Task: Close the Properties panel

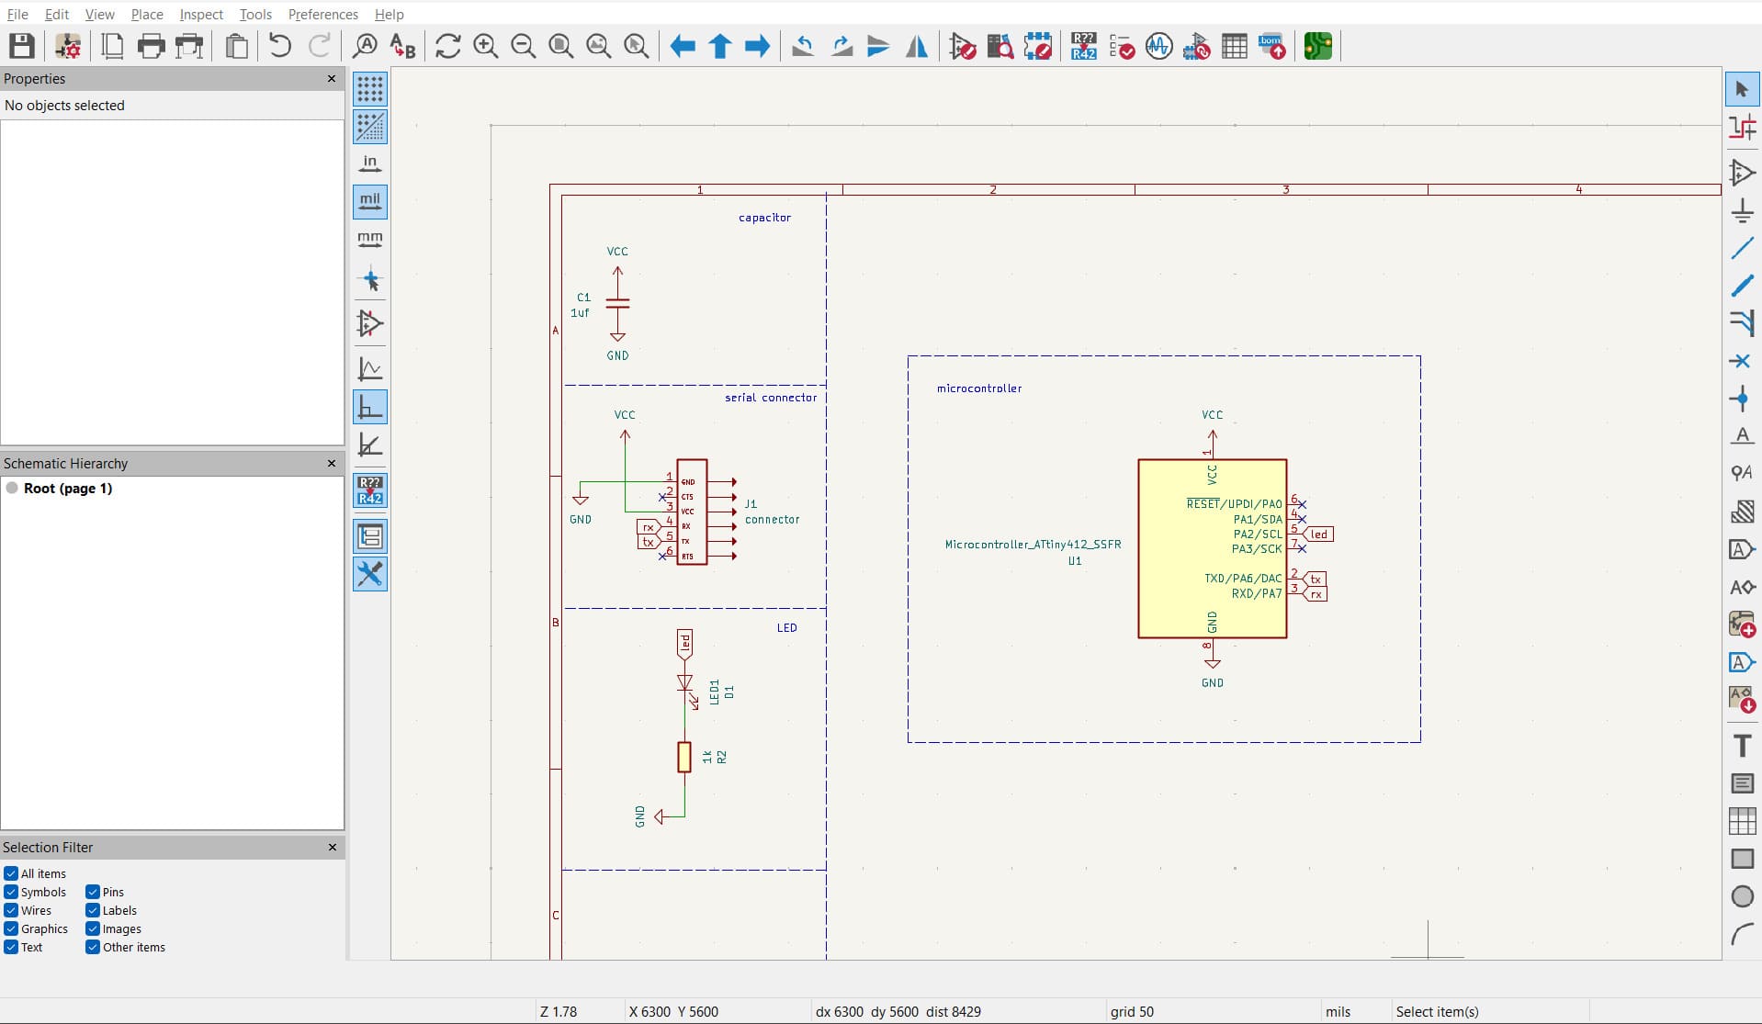Action: (x=331, y=79)
